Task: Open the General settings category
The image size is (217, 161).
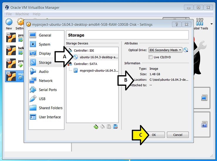Action: point(46,35)
